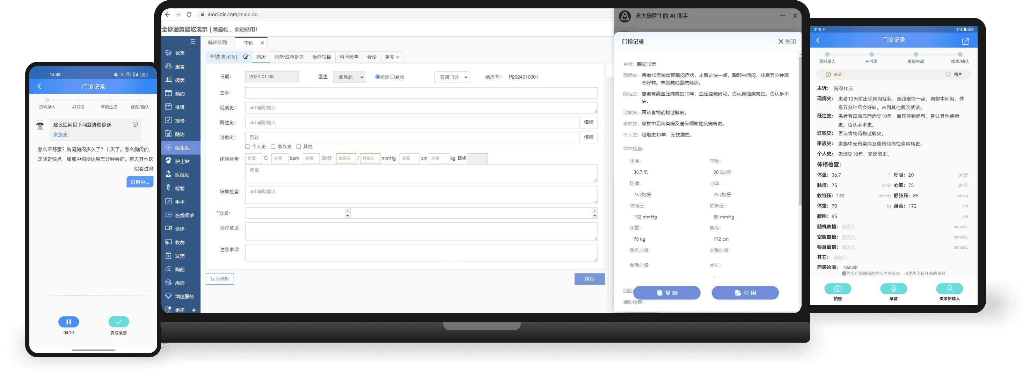The image size is (1030, 373).
Task: Click the 主诉 input field
Action: 421,93
